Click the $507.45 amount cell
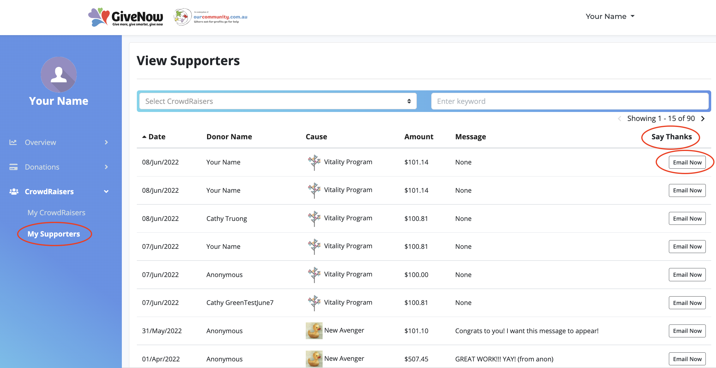 click(416, 359)
